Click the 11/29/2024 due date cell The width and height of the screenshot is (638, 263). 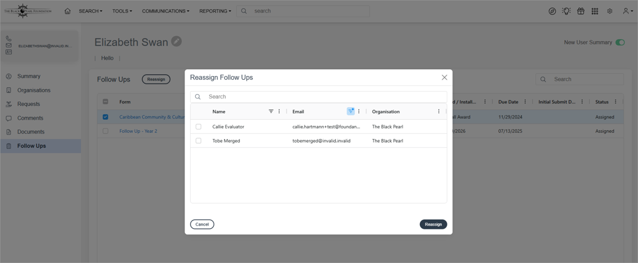pos(510,117)
